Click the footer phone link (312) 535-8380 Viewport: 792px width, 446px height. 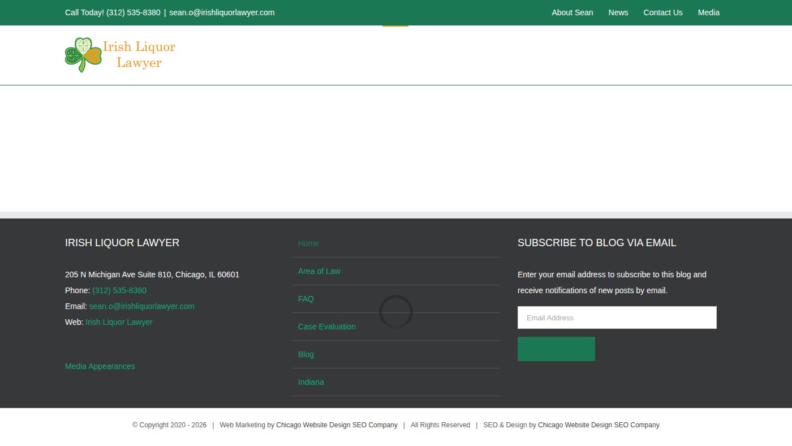coord(119,290)
